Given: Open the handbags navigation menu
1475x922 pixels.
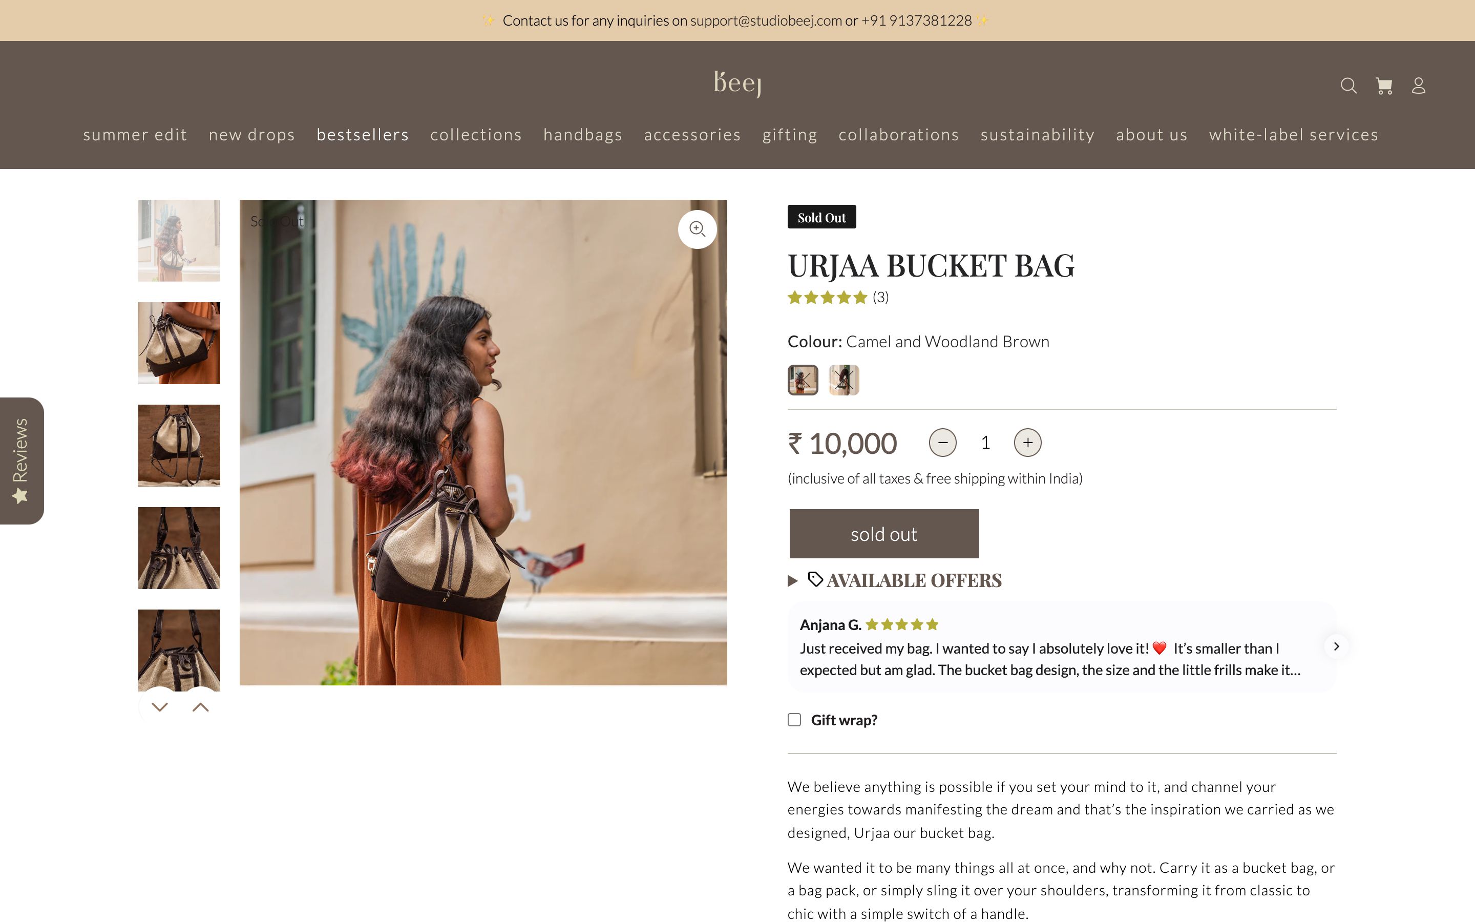Looking at the screenshot, I should click(583, 135).
